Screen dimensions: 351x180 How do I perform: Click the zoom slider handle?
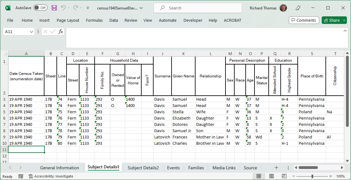(312, 176)
